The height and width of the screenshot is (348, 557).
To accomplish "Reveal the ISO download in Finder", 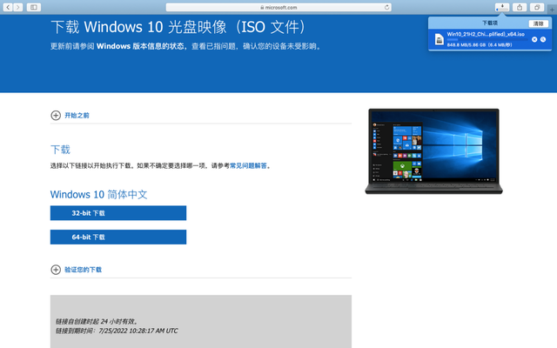I will [543, 39].
